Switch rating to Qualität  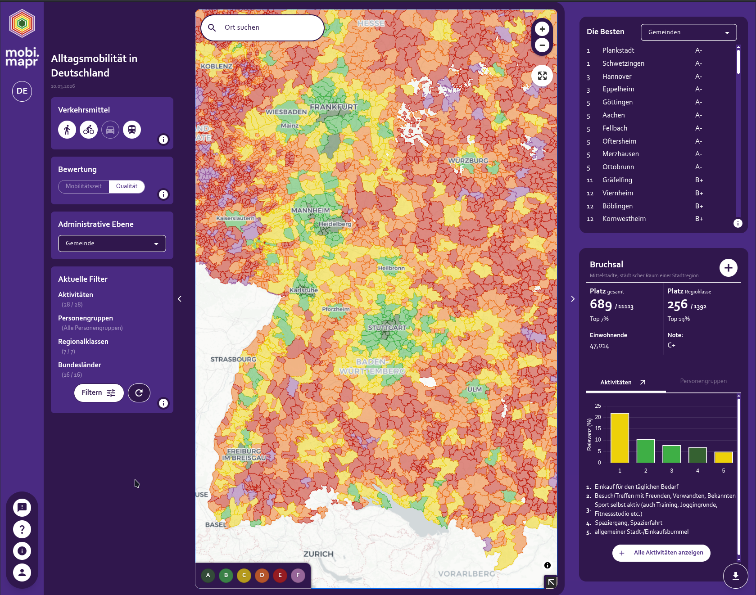(x=127, y=186)
